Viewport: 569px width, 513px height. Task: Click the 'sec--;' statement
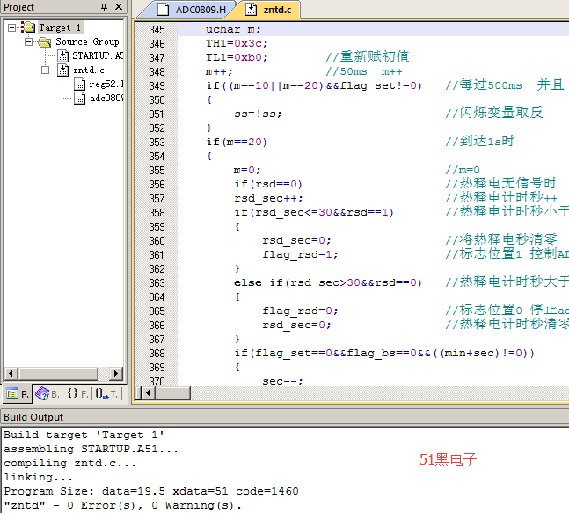[282, 381]
